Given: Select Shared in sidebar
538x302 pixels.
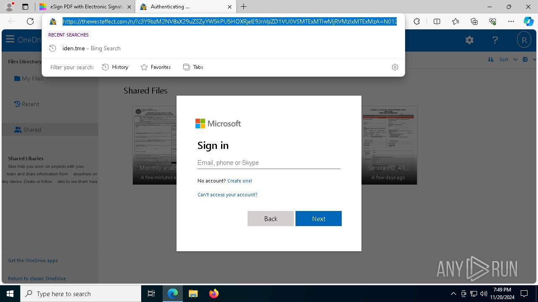Looking at the screenshot, I should 28,130.
